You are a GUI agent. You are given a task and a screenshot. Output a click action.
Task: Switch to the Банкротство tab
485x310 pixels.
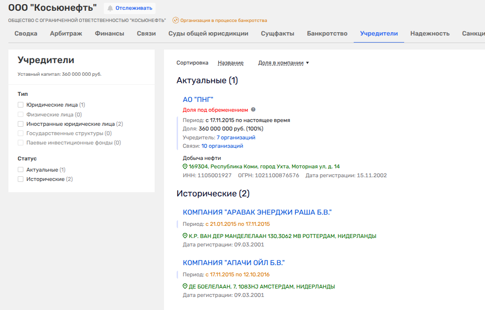point(327,34)
